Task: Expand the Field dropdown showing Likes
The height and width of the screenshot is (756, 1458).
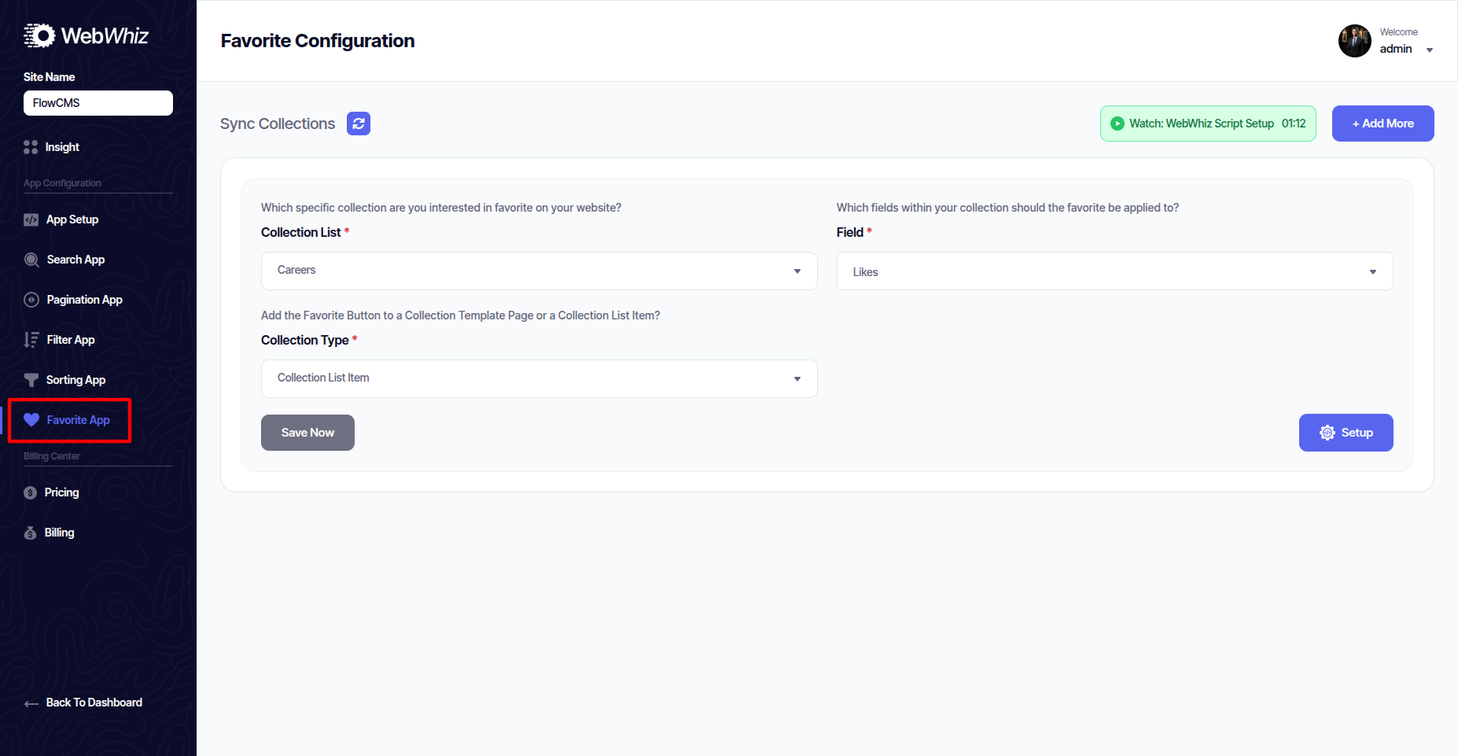Action: [x=1114, y=271]
